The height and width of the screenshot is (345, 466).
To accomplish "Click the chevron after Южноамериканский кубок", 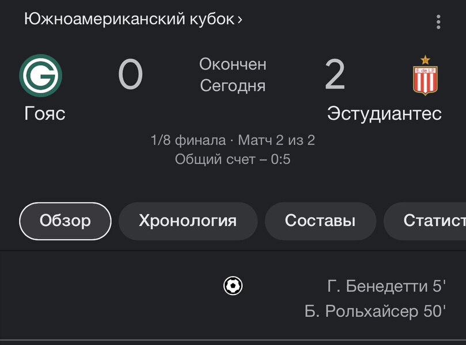I will [x=240, y=20].
